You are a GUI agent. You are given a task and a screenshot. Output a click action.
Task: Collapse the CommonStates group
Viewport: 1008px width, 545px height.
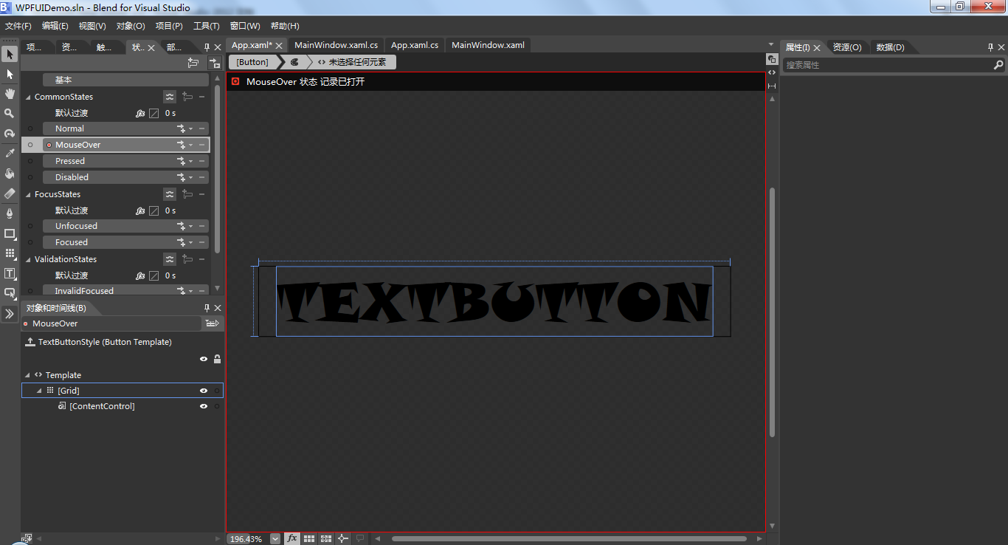[27, 96]
